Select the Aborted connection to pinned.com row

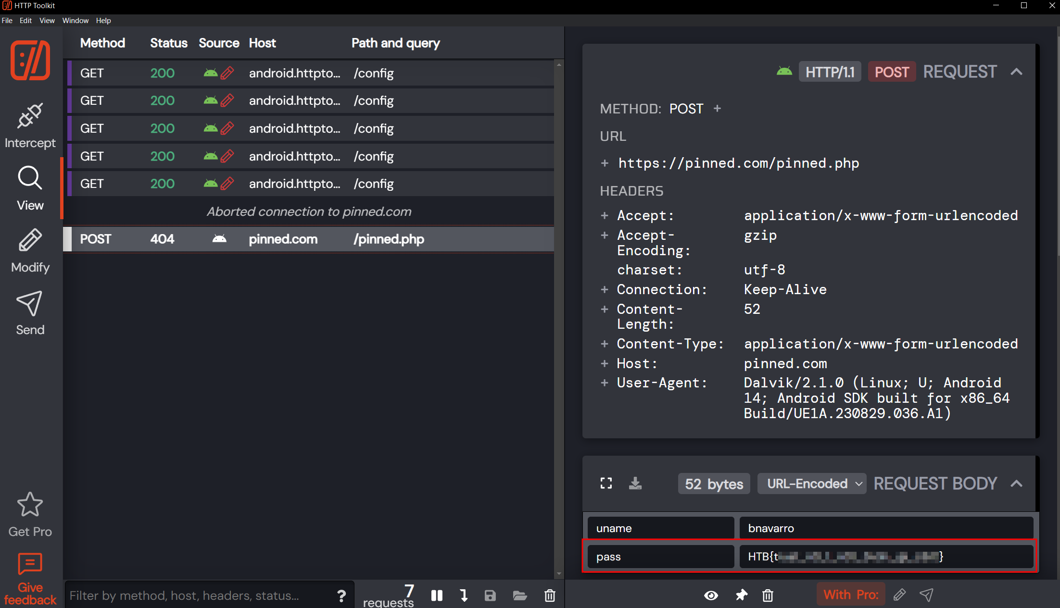tap(308, 211)
